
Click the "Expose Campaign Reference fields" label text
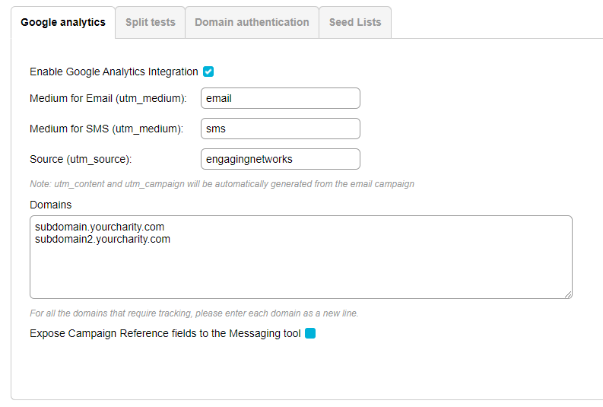tap(165, 333)
